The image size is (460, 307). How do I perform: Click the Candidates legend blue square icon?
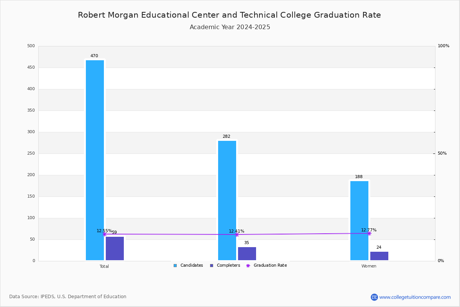tap(175, 266)
